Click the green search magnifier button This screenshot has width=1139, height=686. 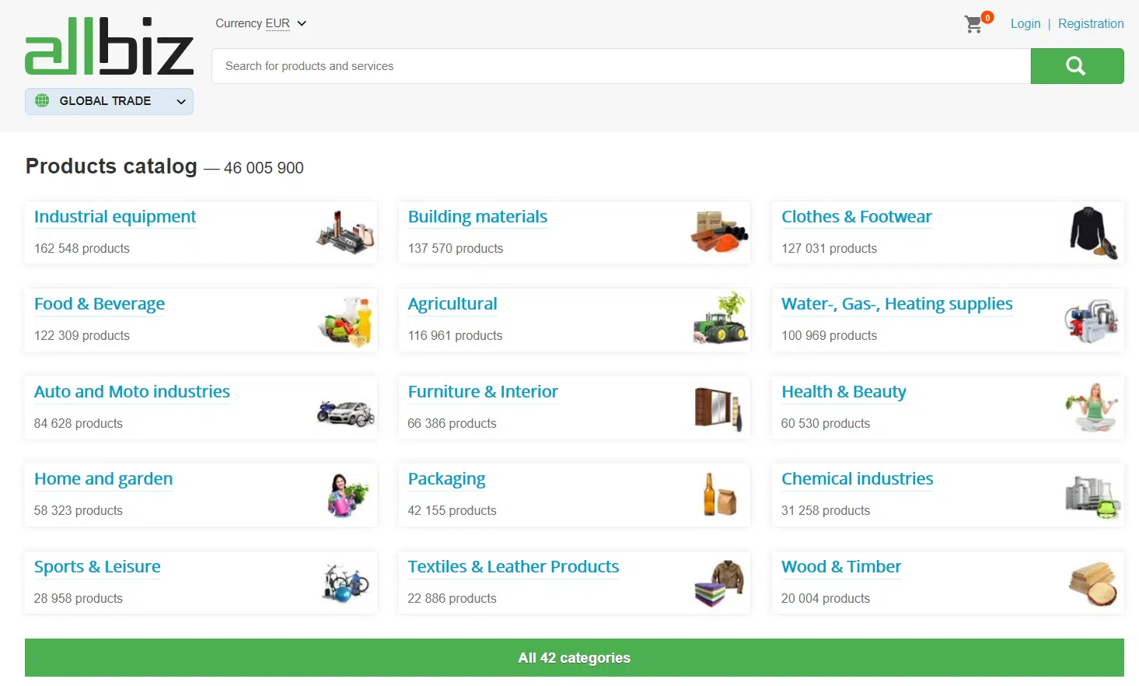coord(1076,66)
